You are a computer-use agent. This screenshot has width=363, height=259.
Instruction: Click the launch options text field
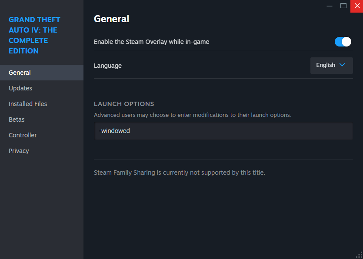(223, 131)
